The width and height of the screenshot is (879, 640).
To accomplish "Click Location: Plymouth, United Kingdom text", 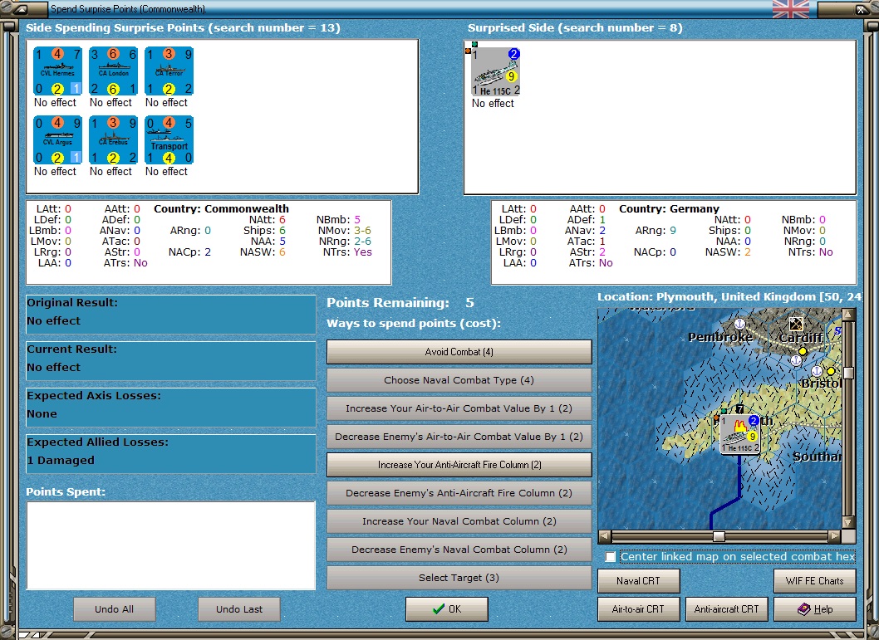I will click(x=729, y=297).
